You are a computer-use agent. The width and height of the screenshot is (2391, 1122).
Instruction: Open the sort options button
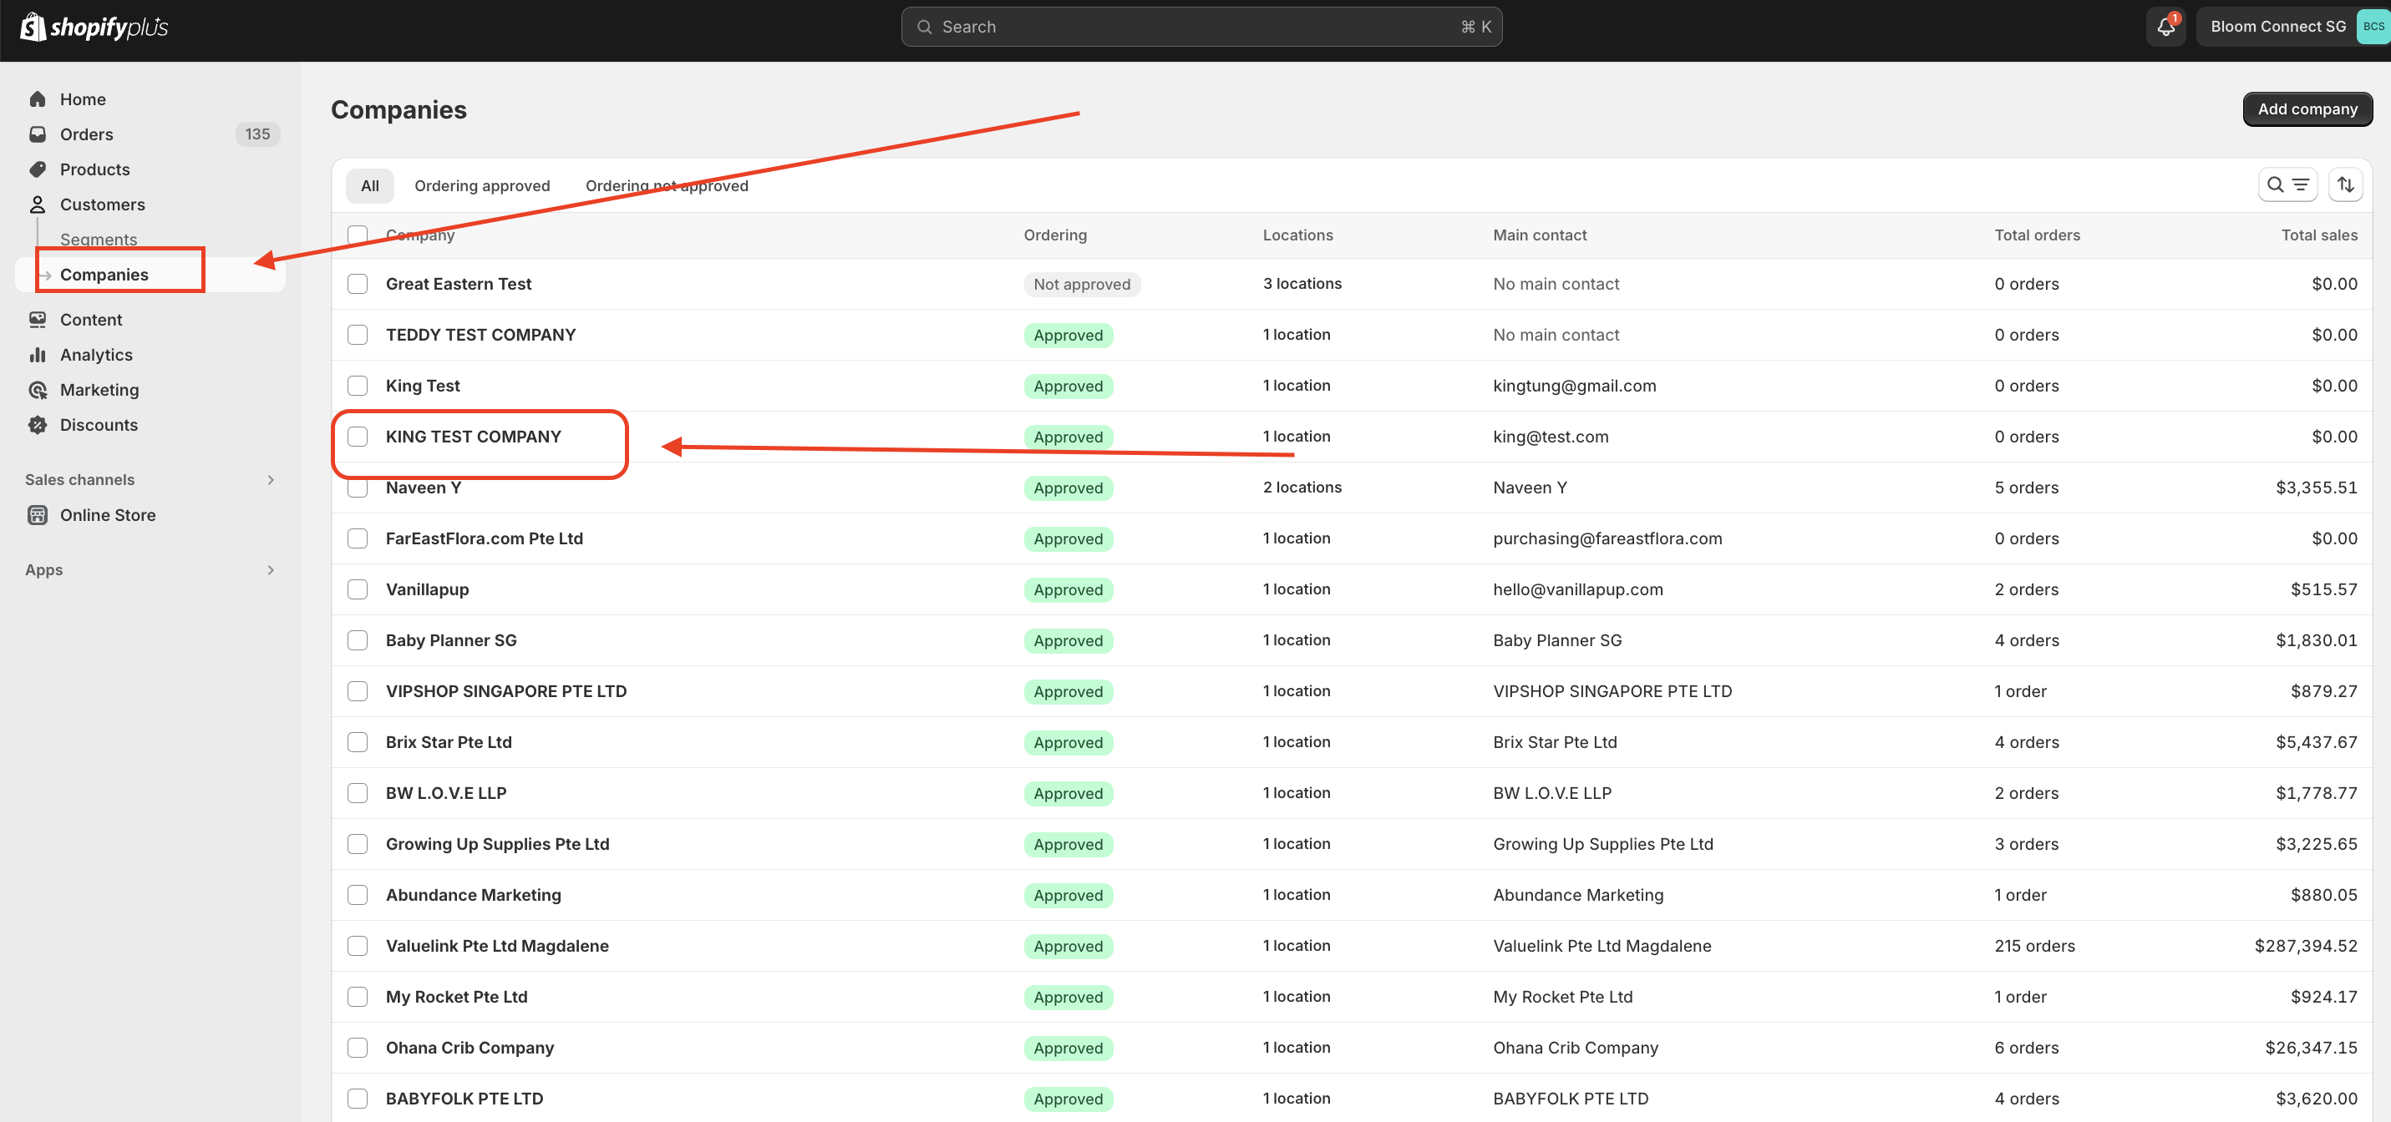(2346, 184)
